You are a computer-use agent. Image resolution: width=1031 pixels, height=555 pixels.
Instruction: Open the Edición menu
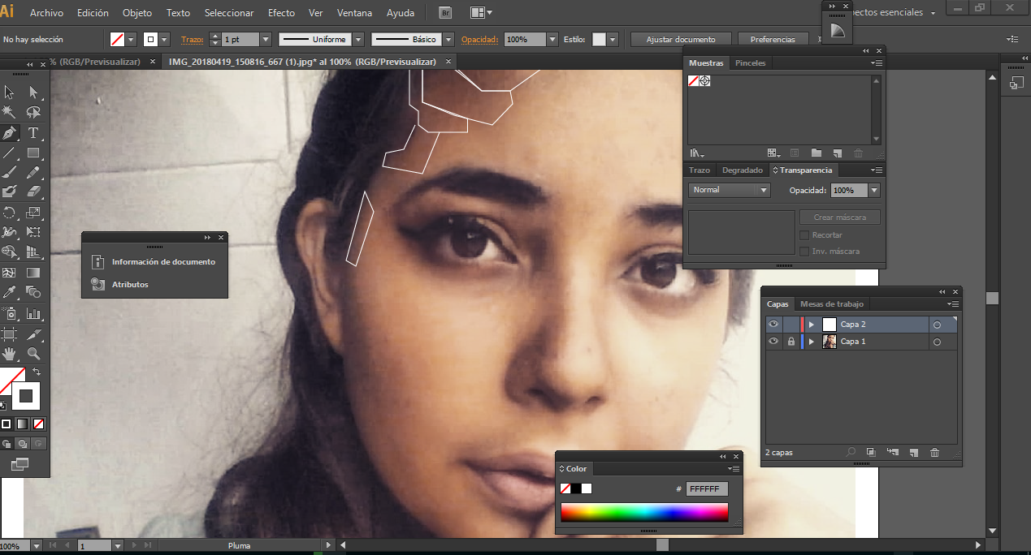pos(93,13)
